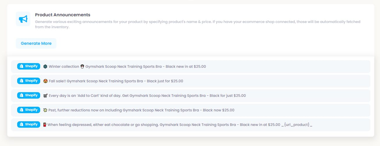The image size is (380, 146).
Task: Click the emoji before Psst further reductions
Action: coord(45,110)
